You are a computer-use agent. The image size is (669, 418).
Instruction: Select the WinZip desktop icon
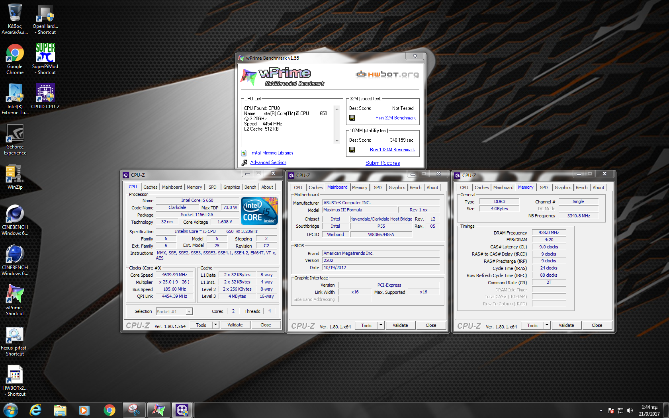15,177
